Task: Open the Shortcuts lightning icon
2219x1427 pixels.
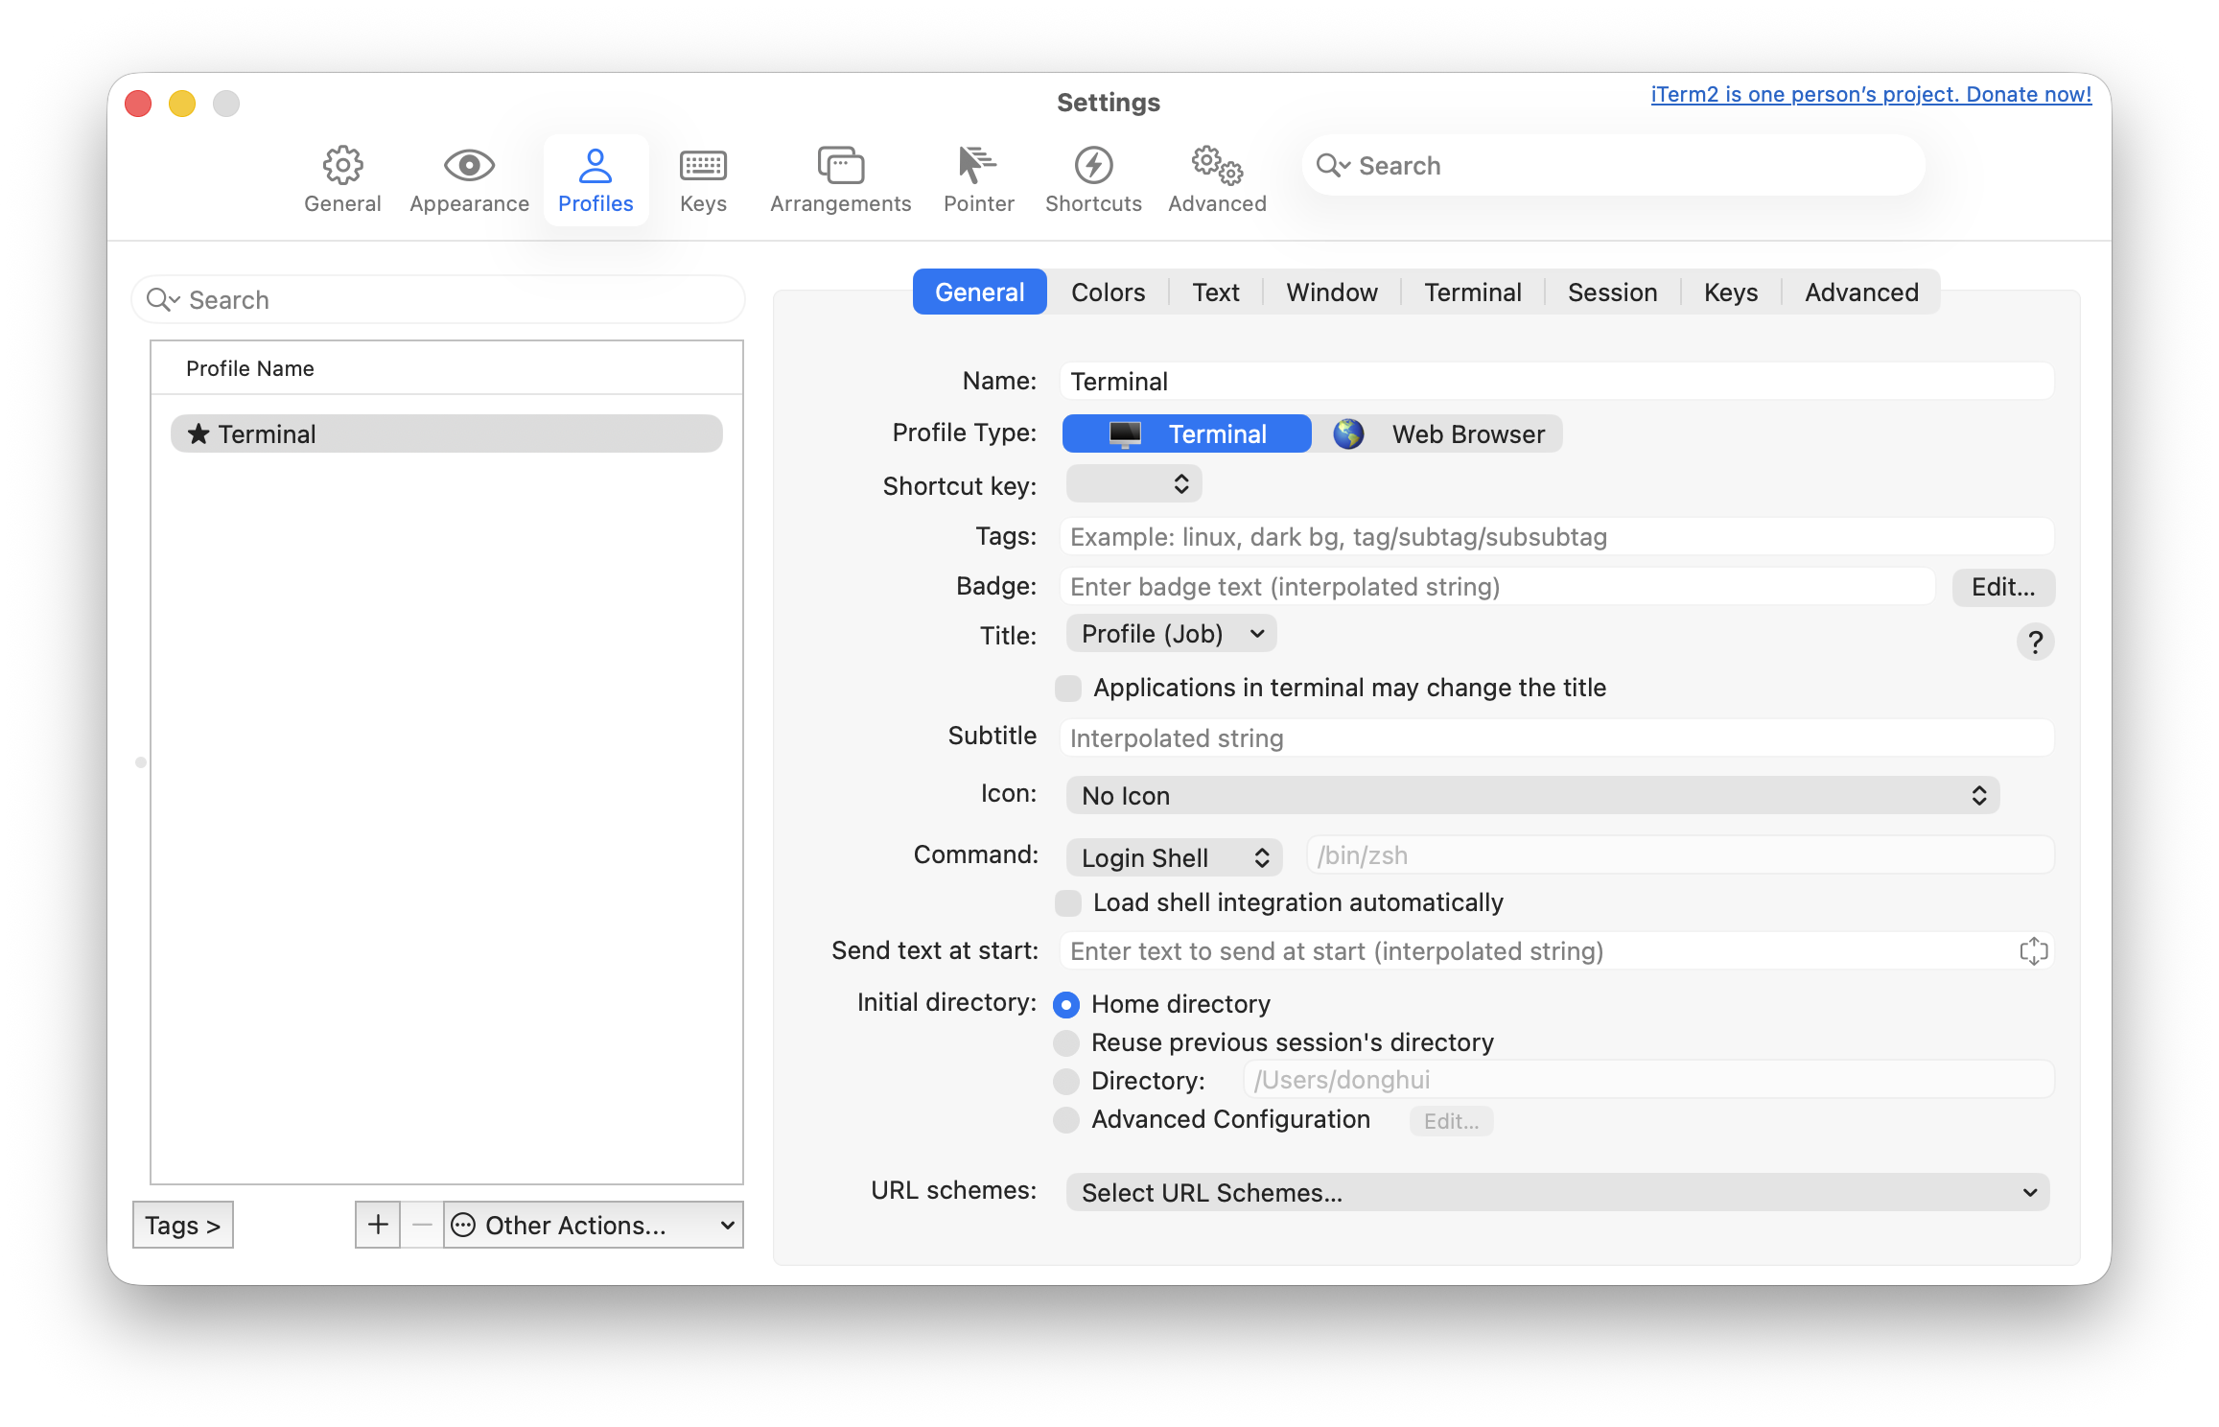Action: click(x=1093, y=165)
